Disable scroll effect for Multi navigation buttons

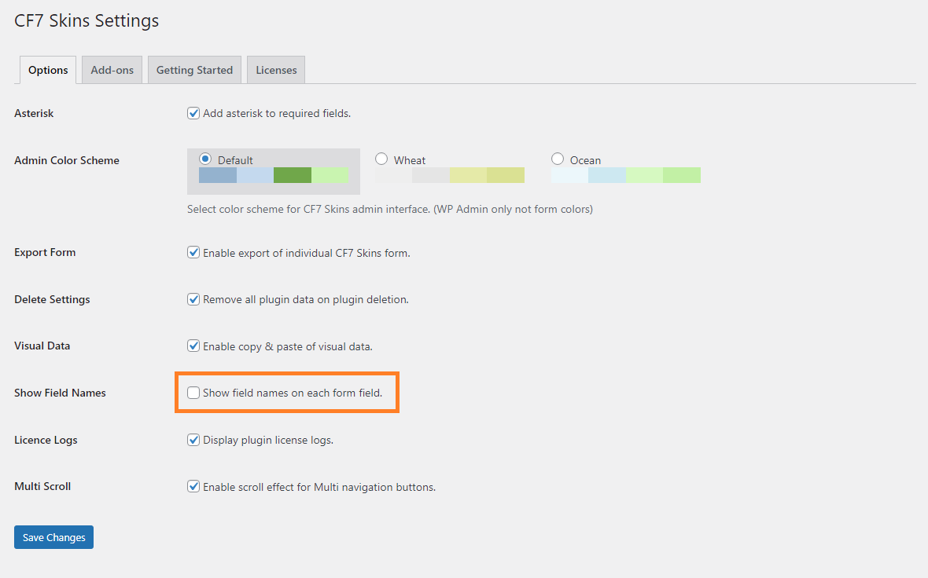tap(193, 486)
